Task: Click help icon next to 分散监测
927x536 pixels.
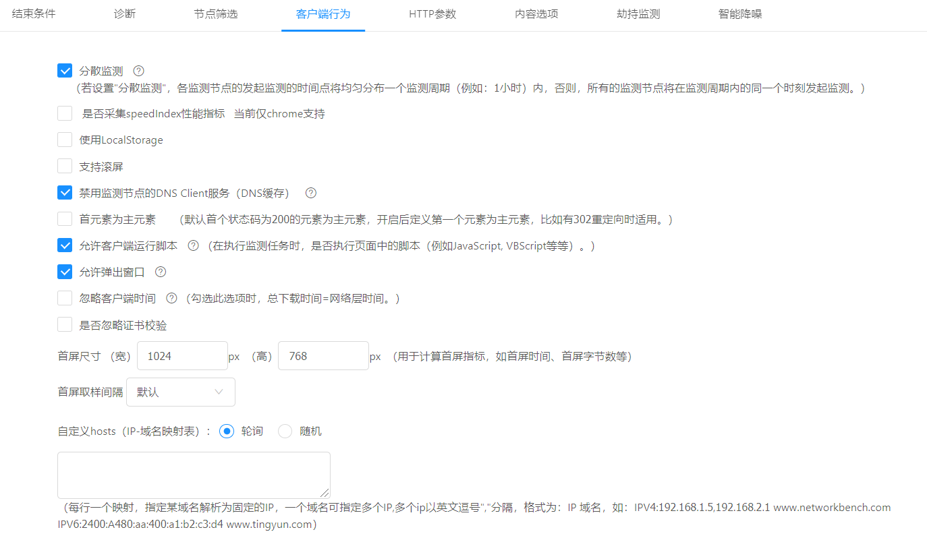Action: tap(139, 71)
